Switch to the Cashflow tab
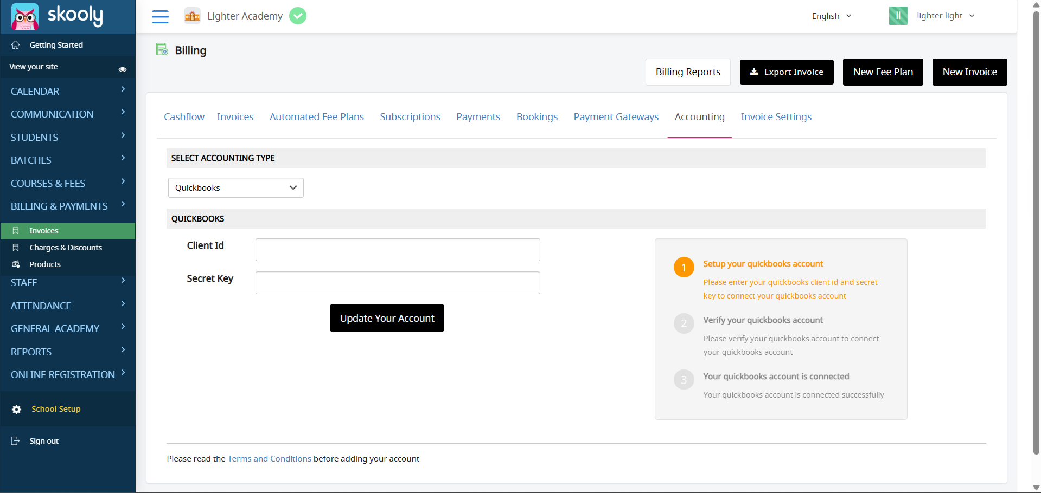 pyautogui.click(x=184, y=116)
